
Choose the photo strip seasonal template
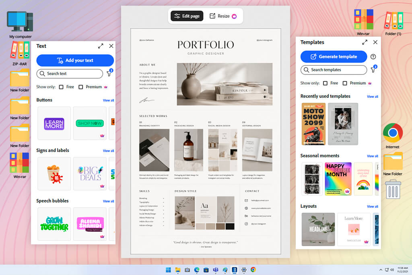click(x=312, y=179)
